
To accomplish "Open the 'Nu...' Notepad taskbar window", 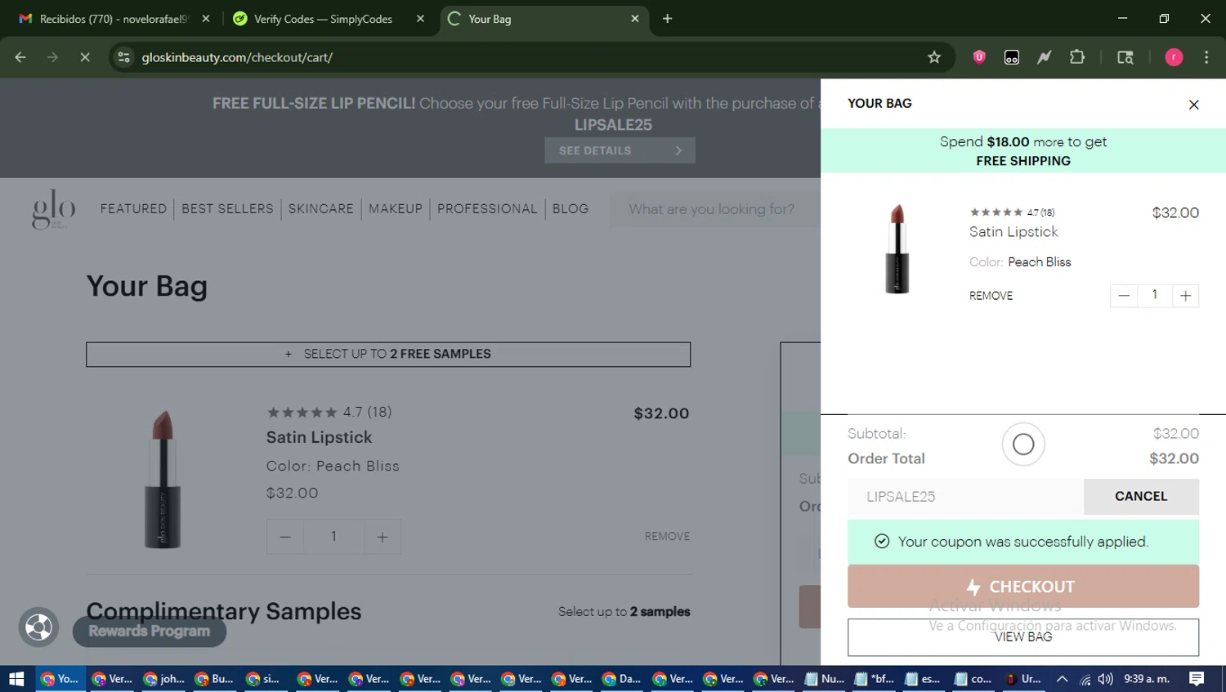I will point(824,679).
